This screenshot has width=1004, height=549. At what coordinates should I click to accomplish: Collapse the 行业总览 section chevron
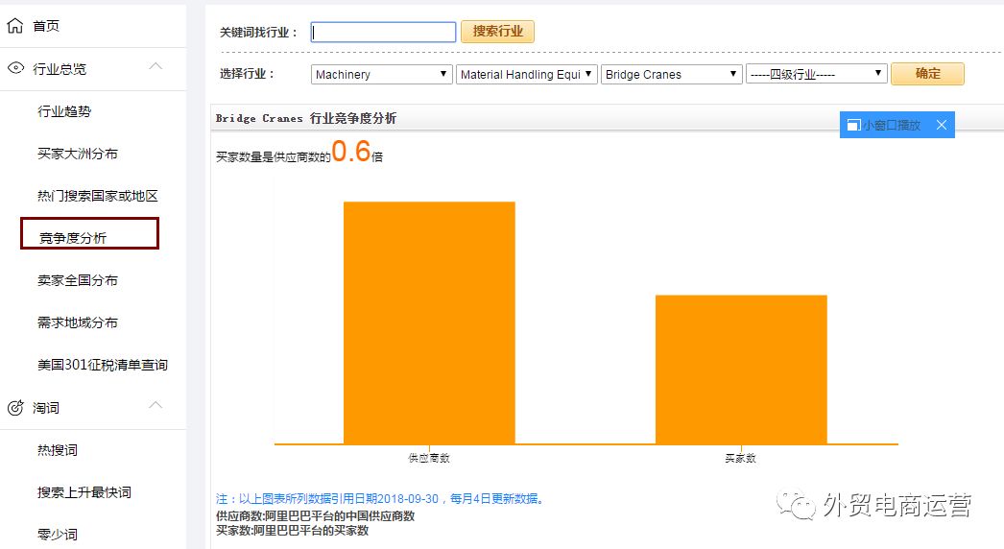(x=155, y=66)
